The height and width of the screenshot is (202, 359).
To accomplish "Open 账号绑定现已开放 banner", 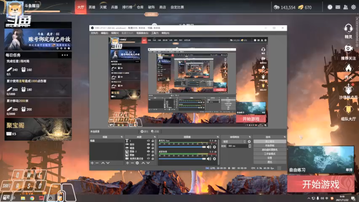I will pyautogui.click(x=38, y=40).
